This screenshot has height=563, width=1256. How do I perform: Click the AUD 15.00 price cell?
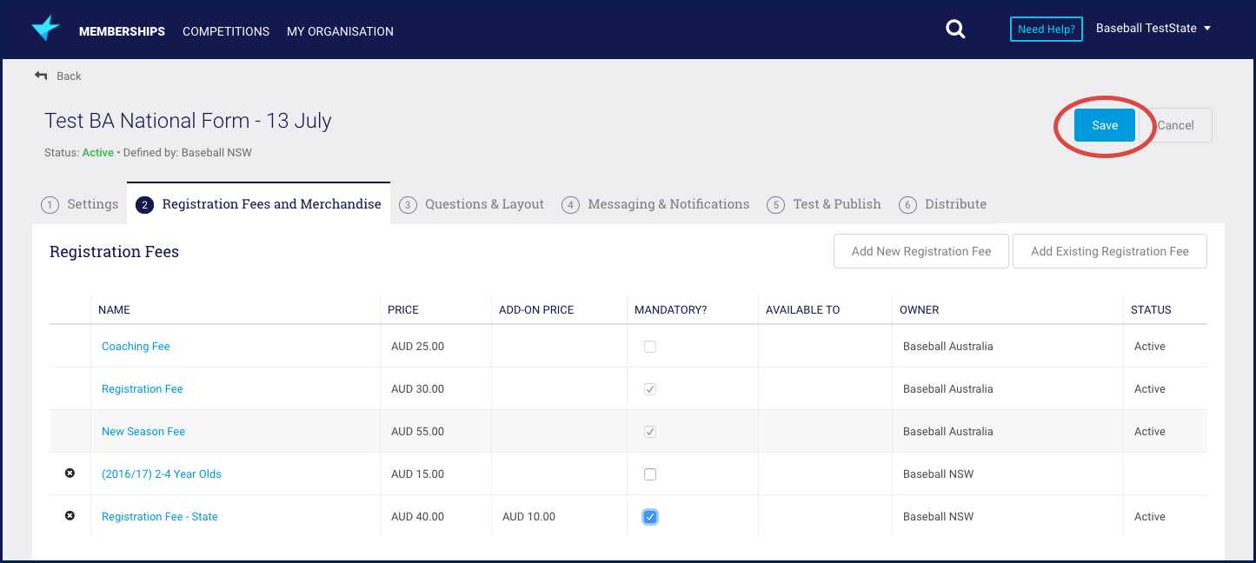coord(417,474)
